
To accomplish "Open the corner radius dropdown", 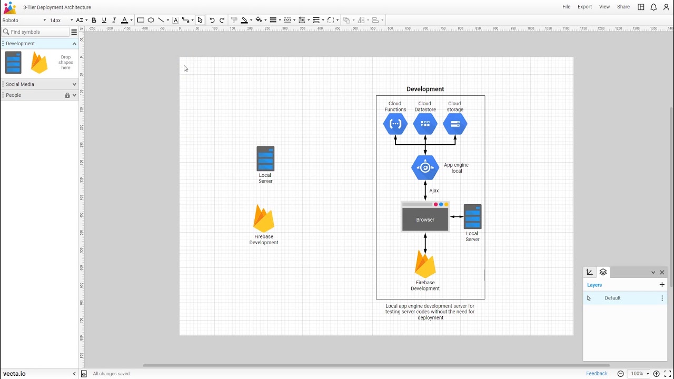I will click(x=332, y=20).
